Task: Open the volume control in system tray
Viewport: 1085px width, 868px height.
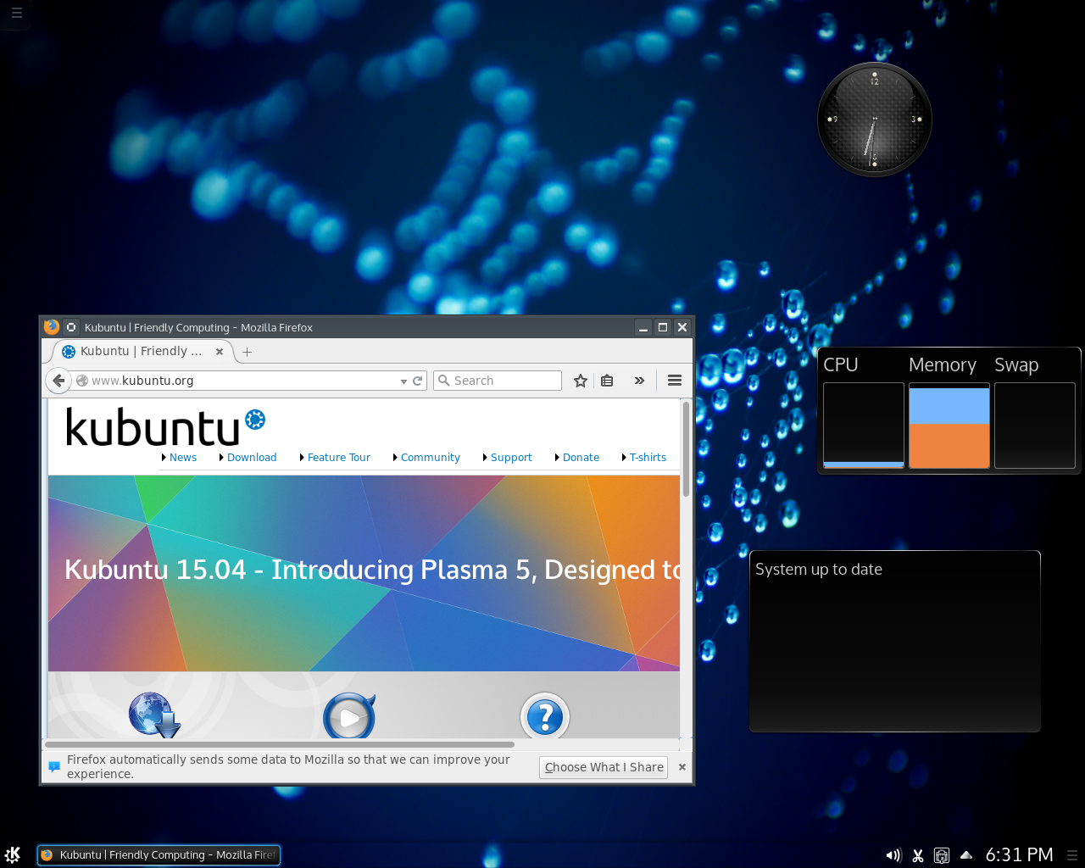Action: [x=893, y=855]
